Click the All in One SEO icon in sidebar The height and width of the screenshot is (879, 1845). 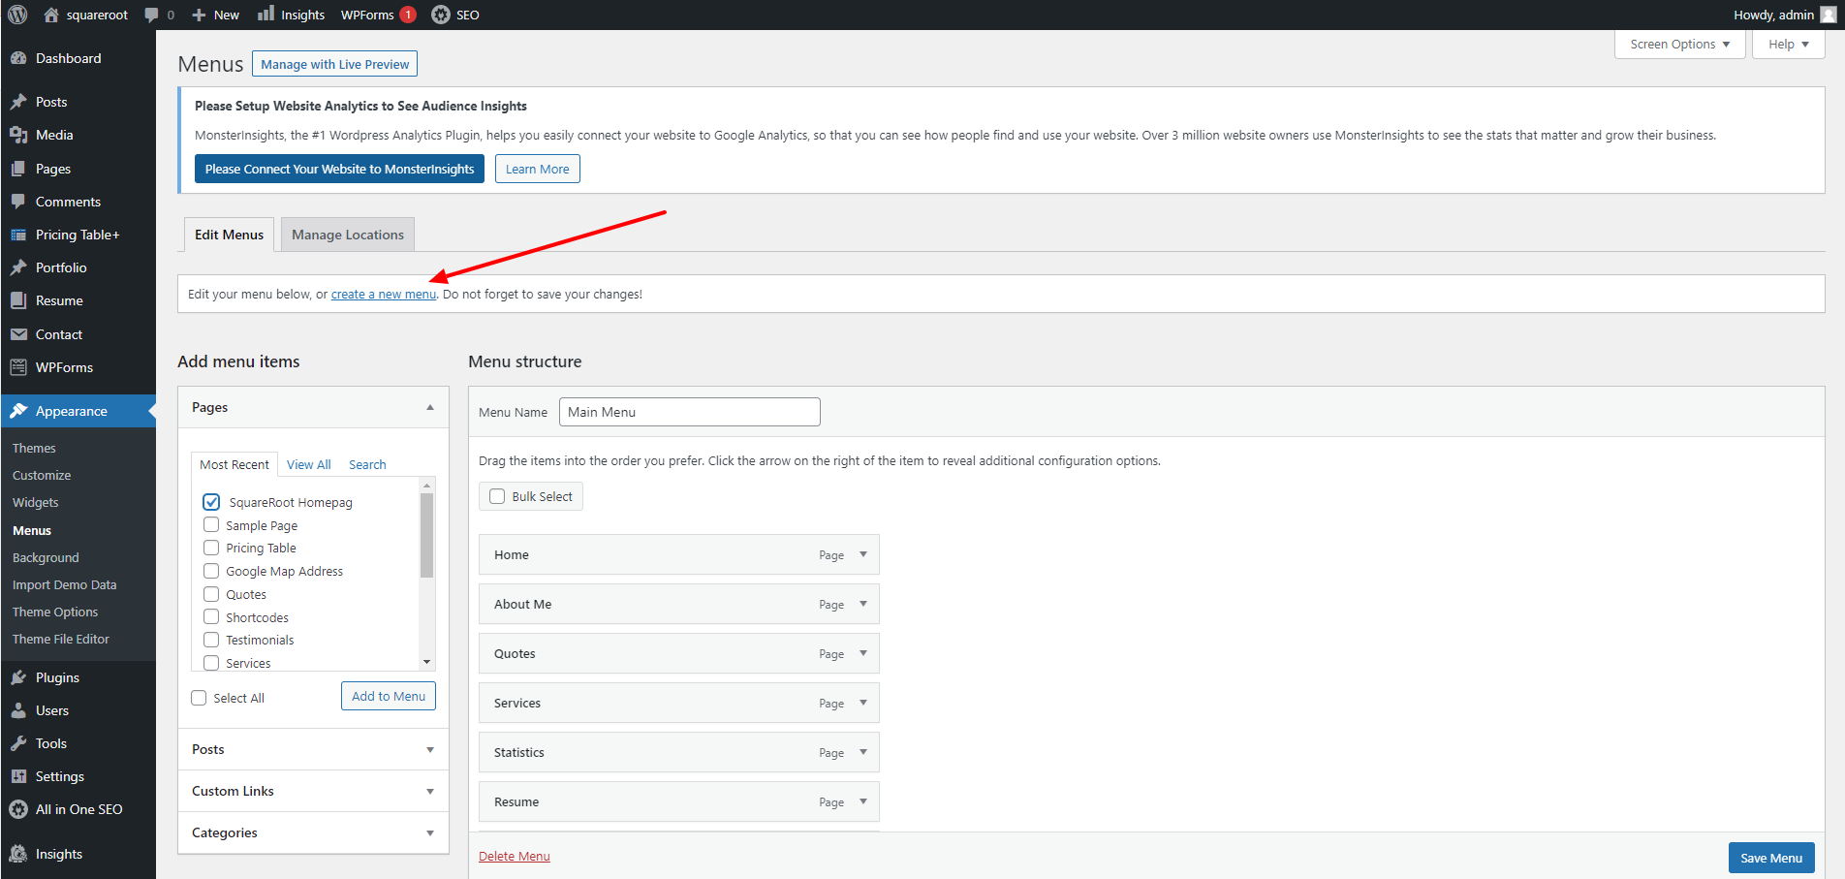(x=18, y=809)
